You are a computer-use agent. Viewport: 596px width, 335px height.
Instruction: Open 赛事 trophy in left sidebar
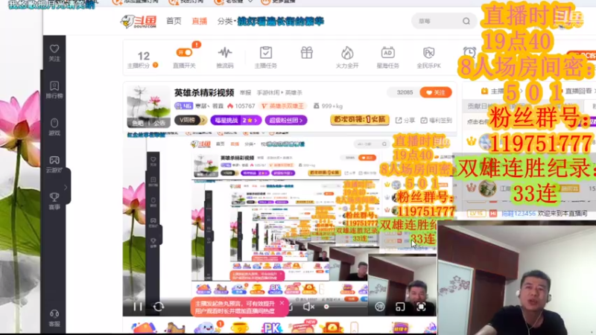[x=54, y=201]
